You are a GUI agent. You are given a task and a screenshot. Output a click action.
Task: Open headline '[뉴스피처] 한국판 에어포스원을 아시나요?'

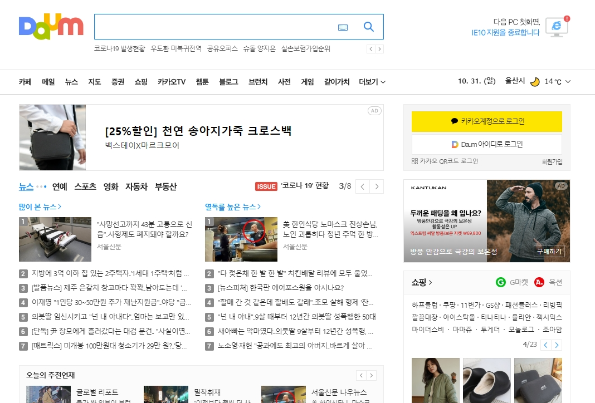(x=281, y=288)
